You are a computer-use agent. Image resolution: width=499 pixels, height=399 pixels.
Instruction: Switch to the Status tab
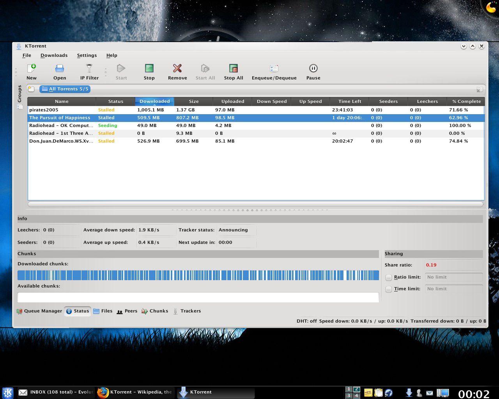click(78, 311)
